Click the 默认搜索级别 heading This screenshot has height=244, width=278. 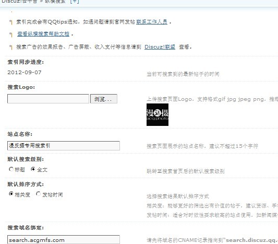26,159
